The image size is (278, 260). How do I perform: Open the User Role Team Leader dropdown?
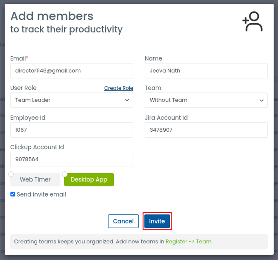72,100
